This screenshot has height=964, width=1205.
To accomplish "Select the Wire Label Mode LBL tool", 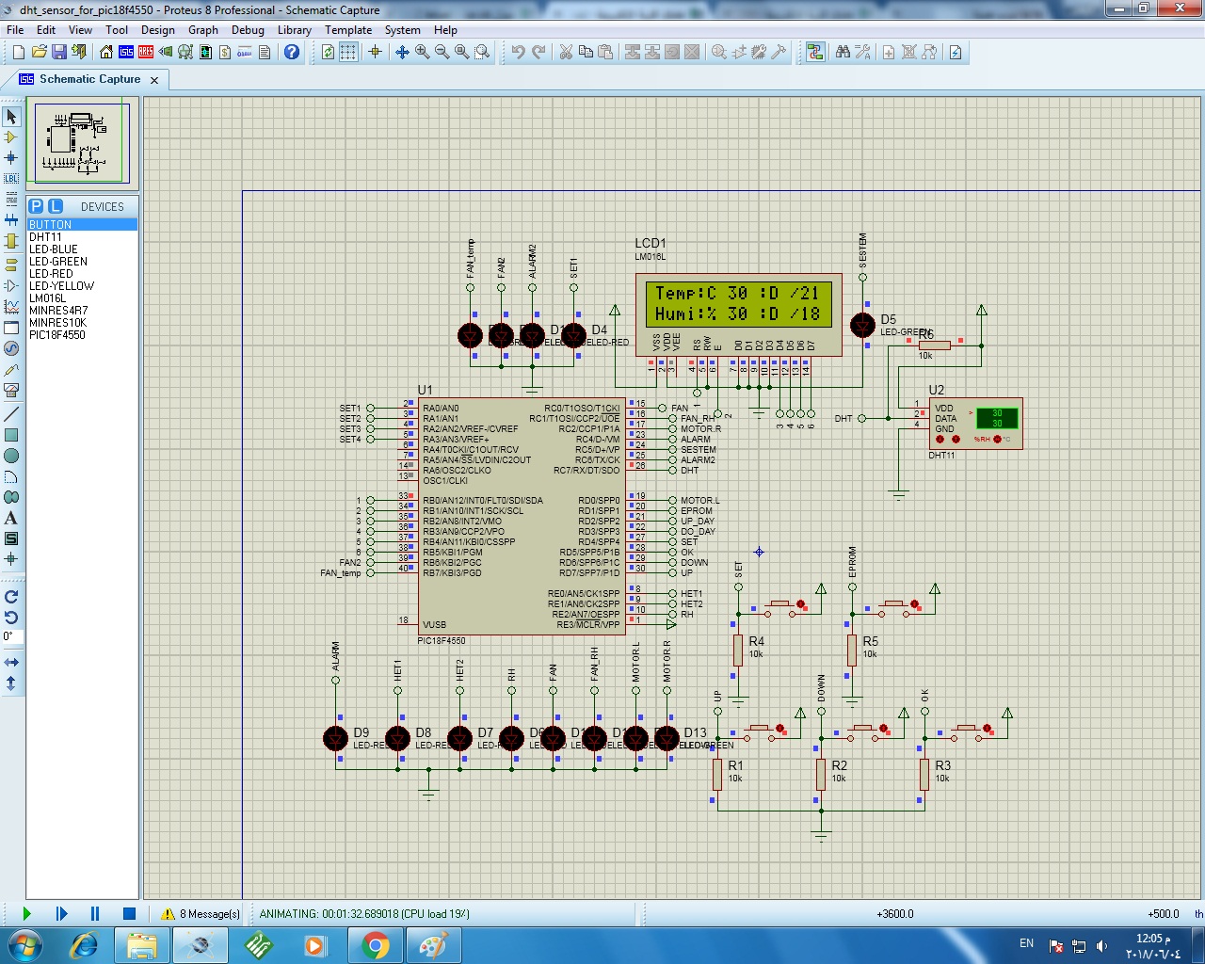I will pyautogui.click(x=11, y=178).
